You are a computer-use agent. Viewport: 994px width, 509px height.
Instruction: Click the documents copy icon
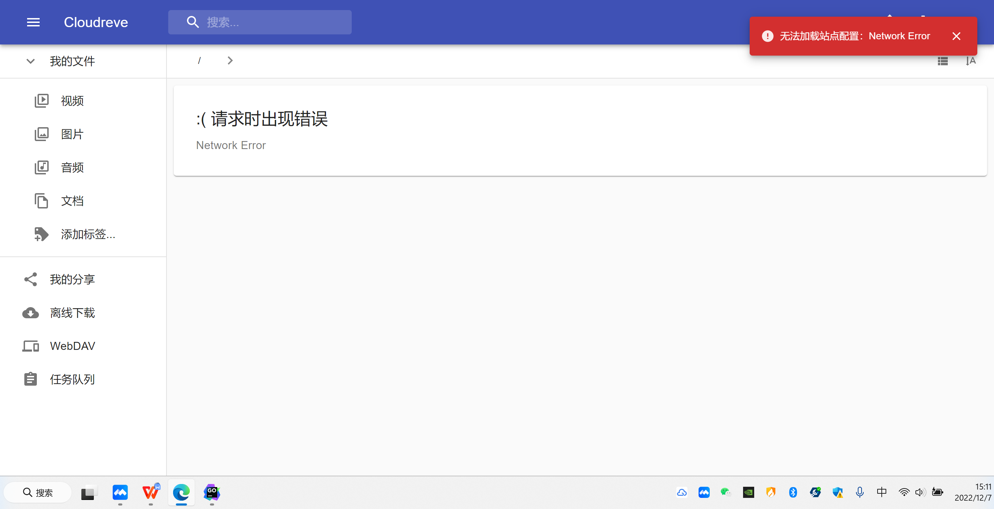click(x=42, y=201)
